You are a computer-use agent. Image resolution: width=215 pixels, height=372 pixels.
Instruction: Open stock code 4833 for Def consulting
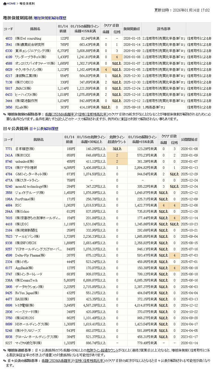9,38
